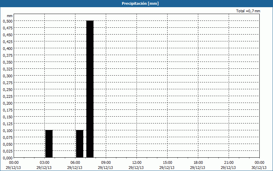Click the mm unit label on y-axis
This screenshot has width=273, height=171.
(x=10, y=16)
